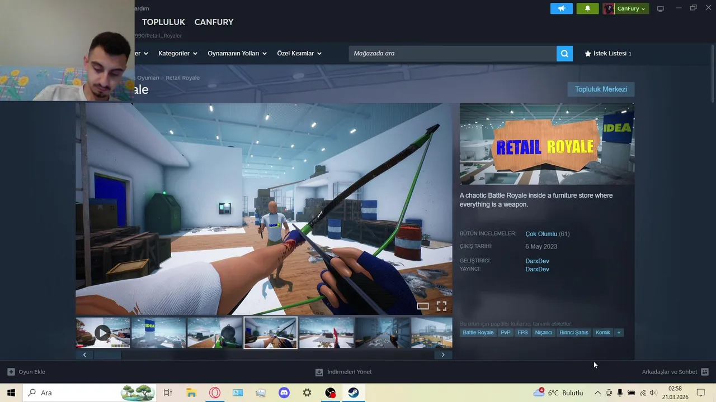Open screenshot in fullscreen view
Screen dimensions: 716x402
[x=441, y=306]
